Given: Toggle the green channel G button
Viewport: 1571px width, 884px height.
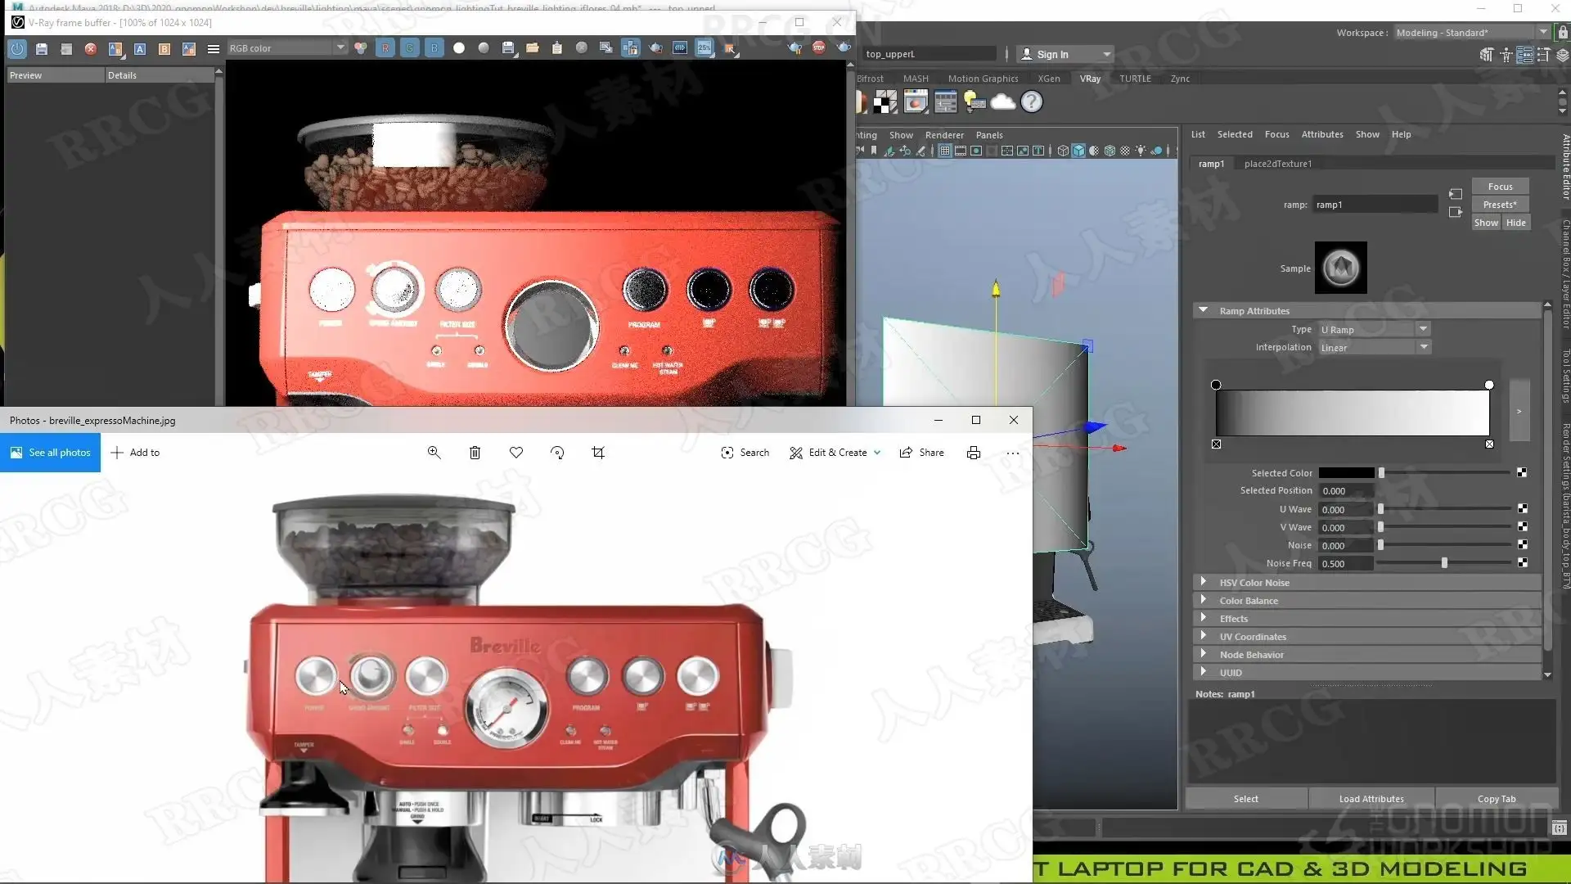Looking at the screenshot, I should coord(410,48).
